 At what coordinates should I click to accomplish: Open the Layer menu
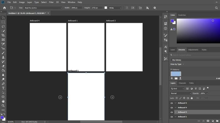(30, 2)
